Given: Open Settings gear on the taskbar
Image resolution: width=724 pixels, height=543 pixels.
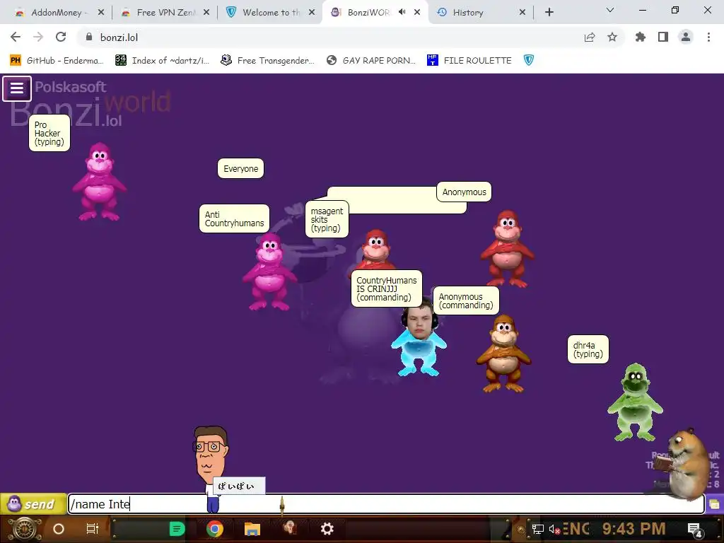Looking at the screenshot, I should click(x=327, y=529).
